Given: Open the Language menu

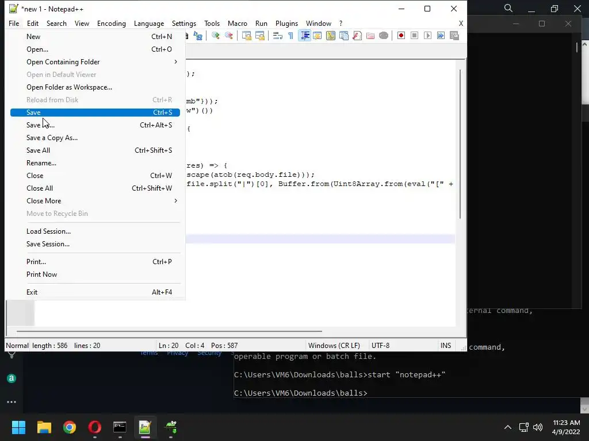Looking at the screenshot, I should tap(149, 23).
